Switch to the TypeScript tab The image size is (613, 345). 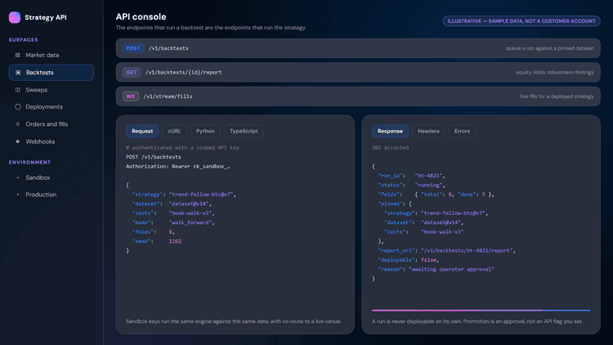(x=244, y=131)
